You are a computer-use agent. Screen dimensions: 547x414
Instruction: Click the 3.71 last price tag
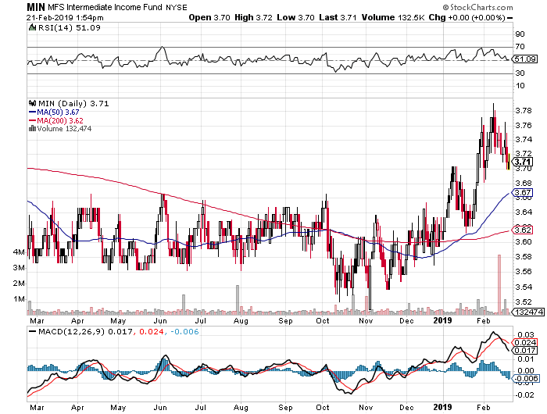tap(523, 162)
